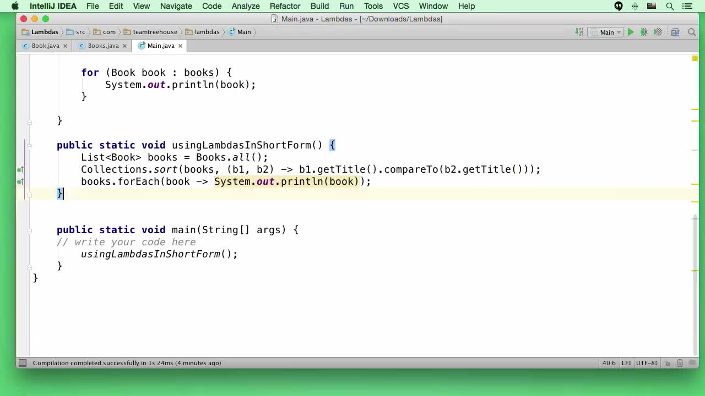705x396 pixels.
Task: Open the Project Structure icon
Action: coord(675,32)
